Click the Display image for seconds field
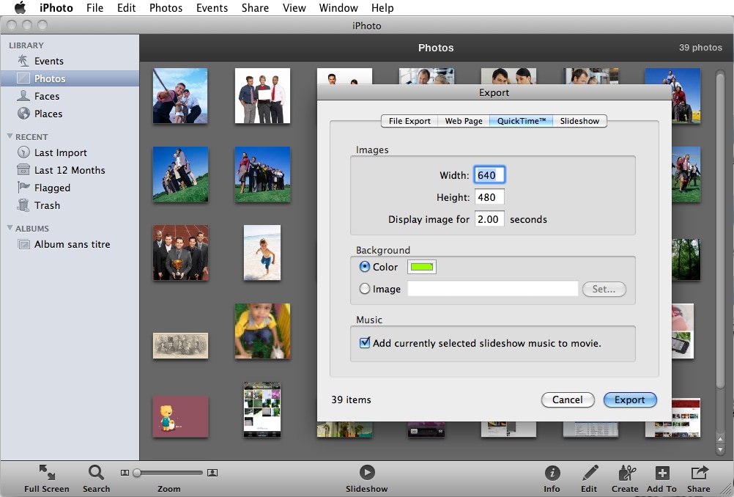Image resolution: width=734 pixels, height=497 pixels. (x=489, y=219)
